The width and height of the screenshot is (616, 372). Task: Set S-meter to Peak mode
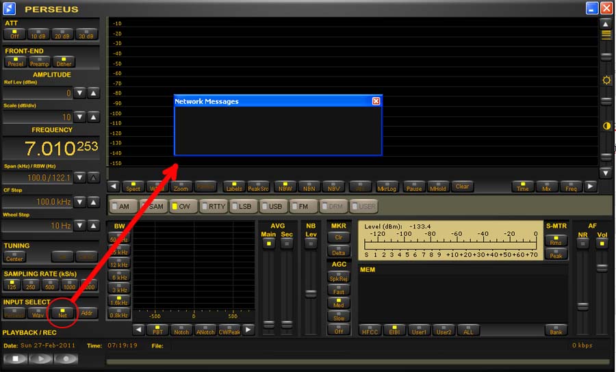[x=556, y=254]
